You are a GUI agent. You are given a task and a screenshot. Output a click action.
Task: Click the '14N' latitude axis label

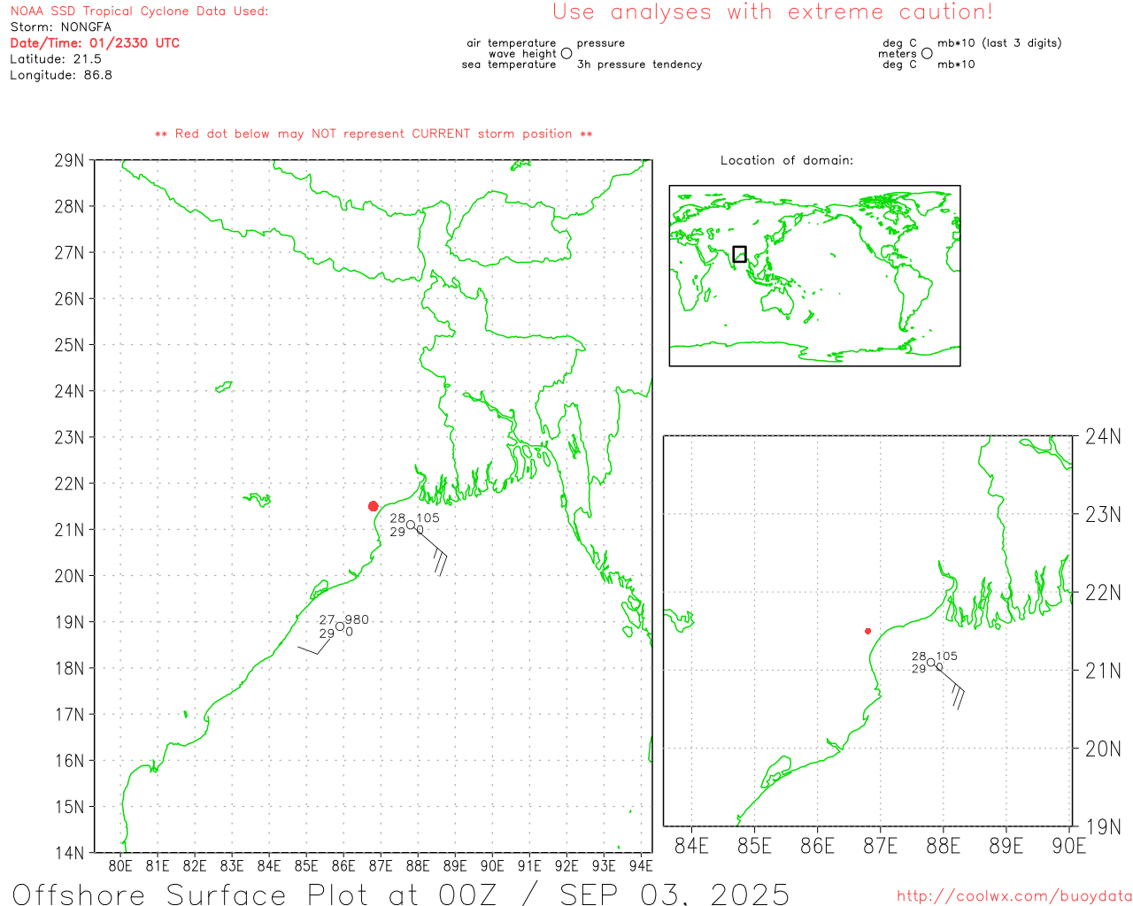[x=69, y=853]
